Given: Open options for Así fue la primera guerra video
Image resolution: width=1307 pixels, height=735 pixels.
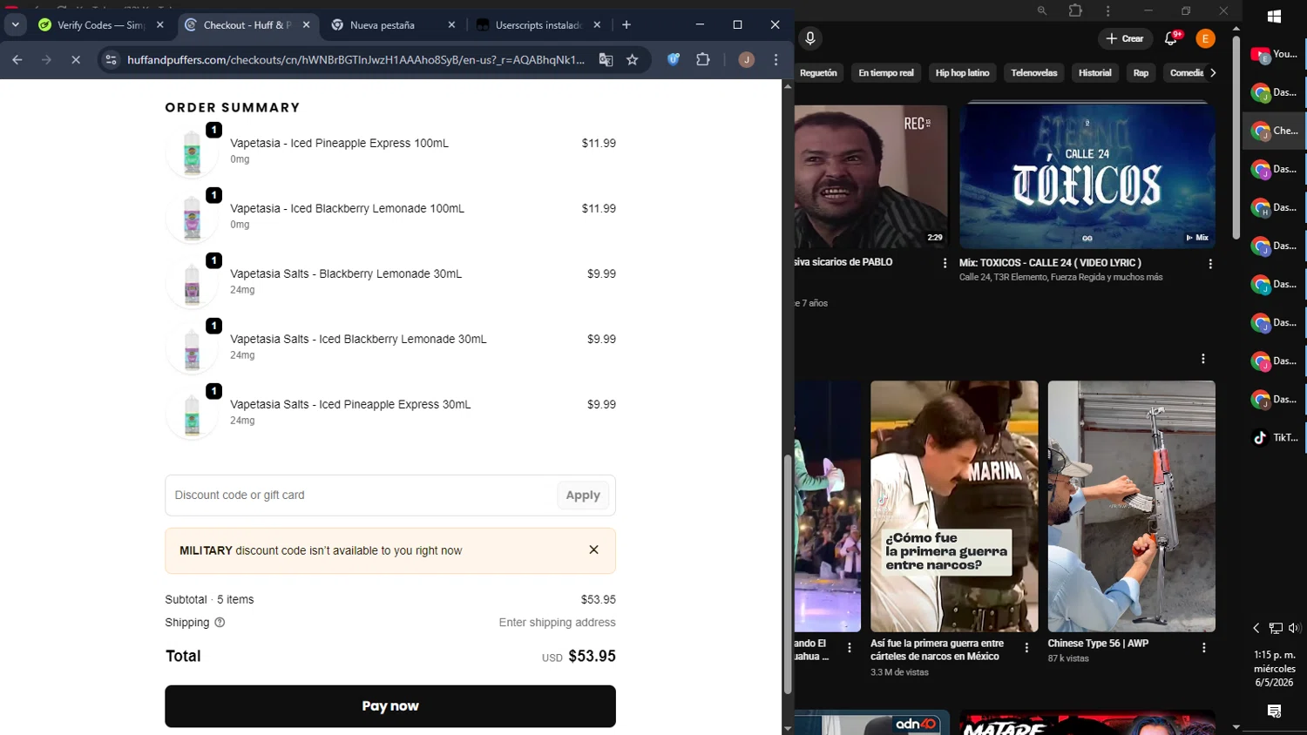Looking at the screenshot, I should [x=1026, y=648].
